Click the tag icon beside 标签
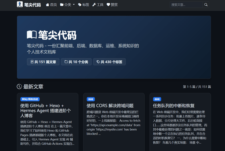This screenshot has width=225, height=151. pyautogui.click(x=80, y=5)
